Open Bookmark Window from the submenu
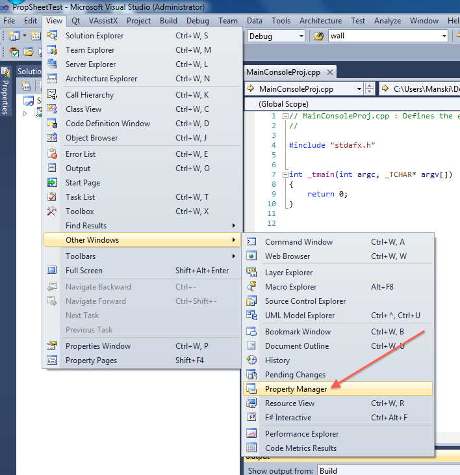This screenshot has width=460, height=475. [x=338, y=332]
